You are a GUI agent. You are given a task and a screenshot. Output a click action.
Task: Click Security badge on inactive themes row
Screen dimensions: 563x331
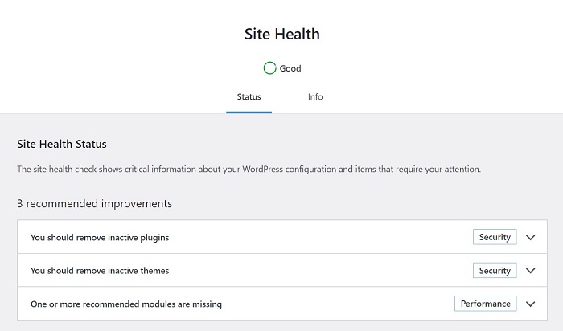[495, 271]
